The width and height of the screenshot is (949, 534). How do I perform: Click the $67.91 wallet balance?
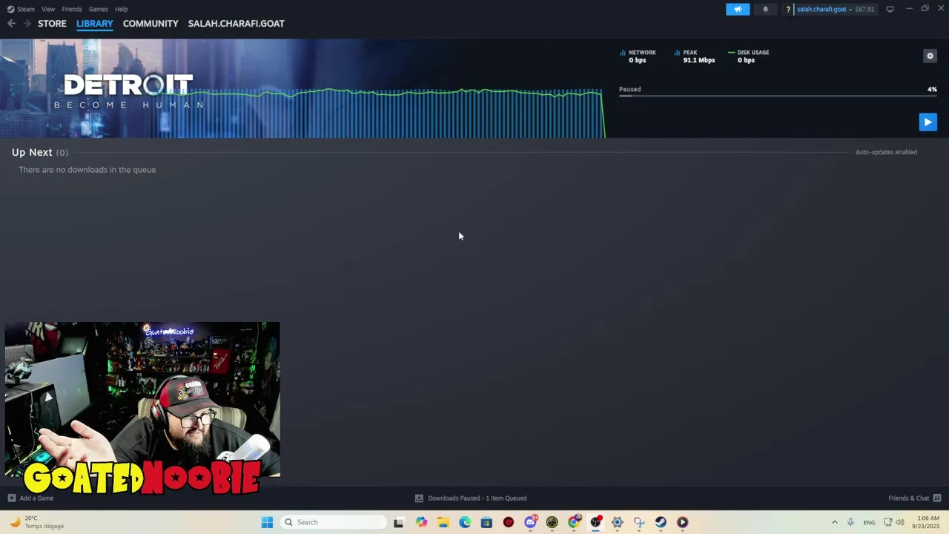pyautogui.click(x=864, y=9)
